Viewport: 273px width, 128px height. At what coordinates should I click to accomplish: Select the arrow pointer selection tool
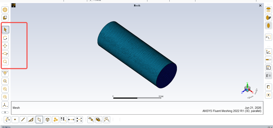5,30
